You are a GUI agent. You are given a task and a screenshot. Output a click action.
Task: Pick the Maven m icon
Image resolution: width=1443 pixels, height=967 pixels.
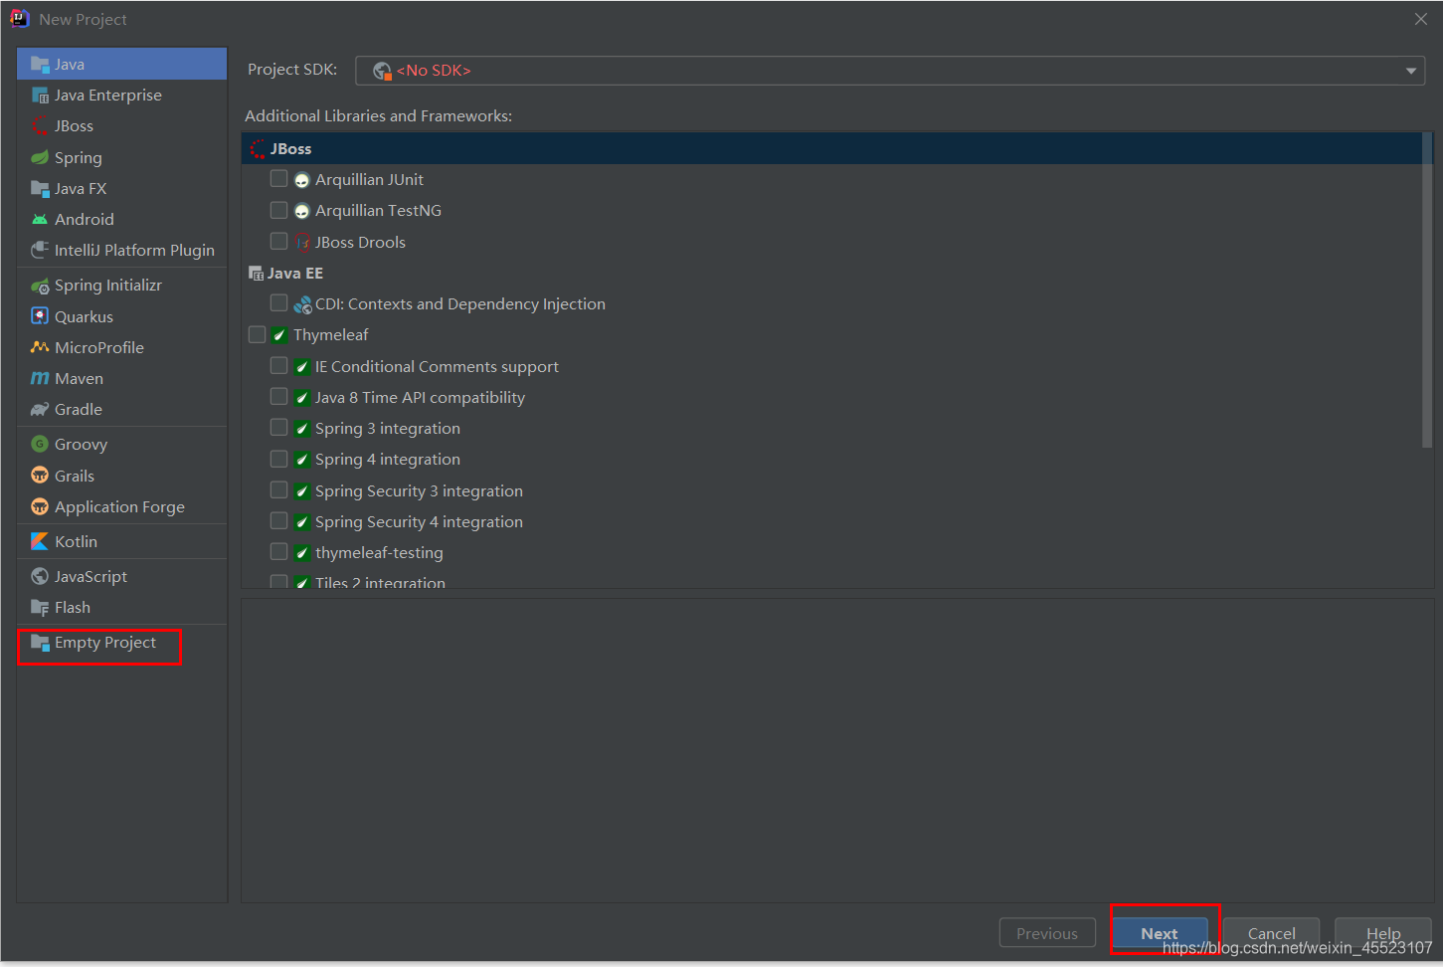point(40,378)
